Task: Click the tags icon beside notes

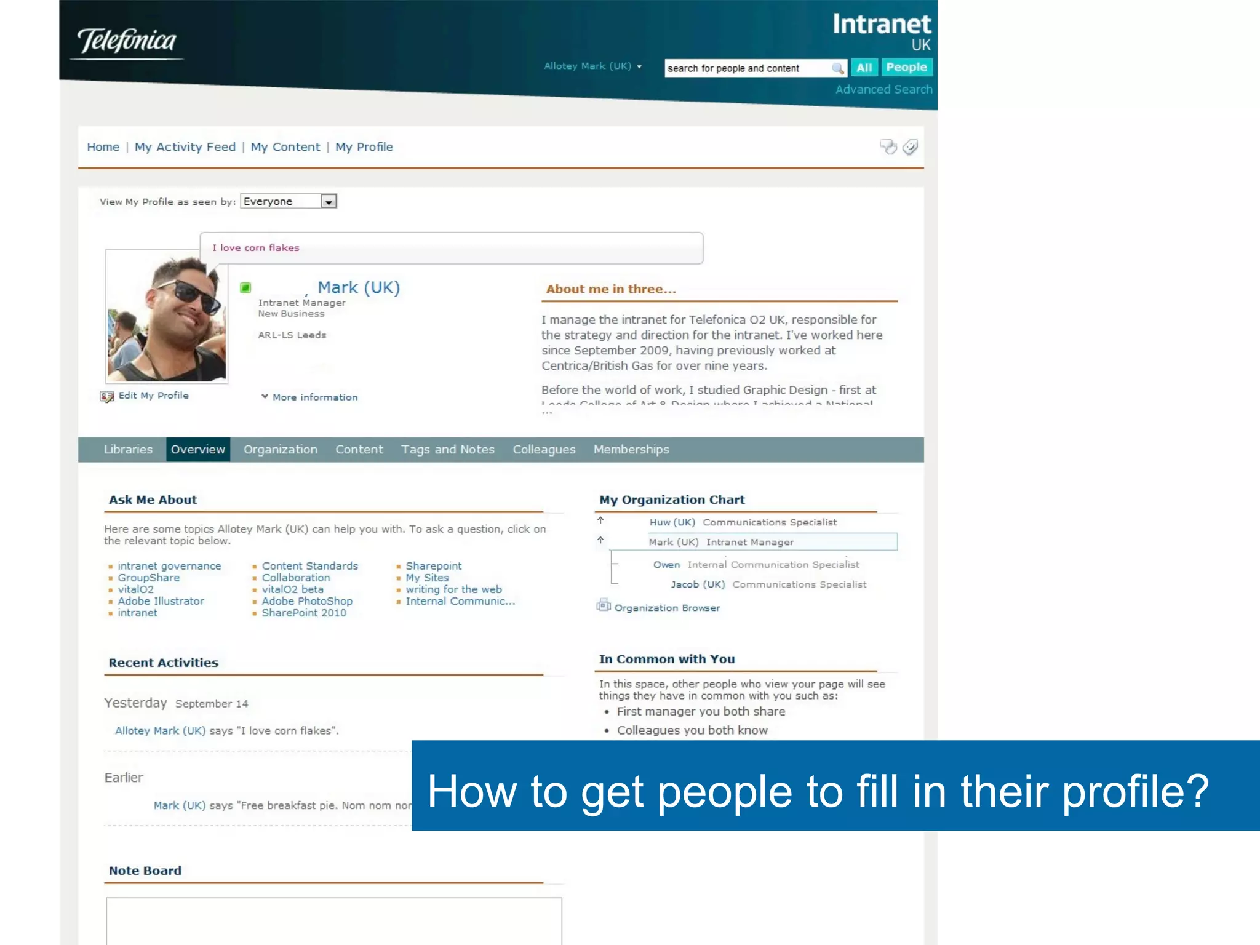Action: tap(910, 146)
